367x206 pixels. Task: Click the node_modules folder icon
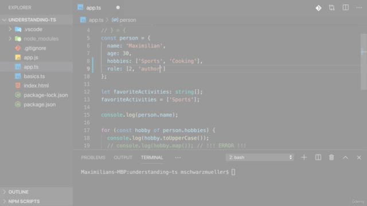tap(18, 39)
